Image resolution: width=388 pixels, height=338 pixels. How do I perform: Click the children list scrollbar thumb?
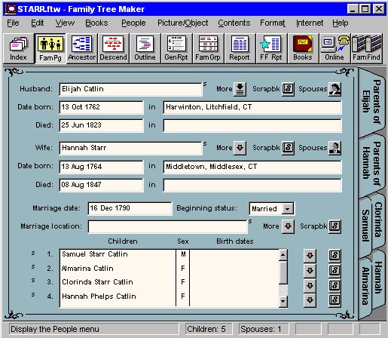(283, 272)
